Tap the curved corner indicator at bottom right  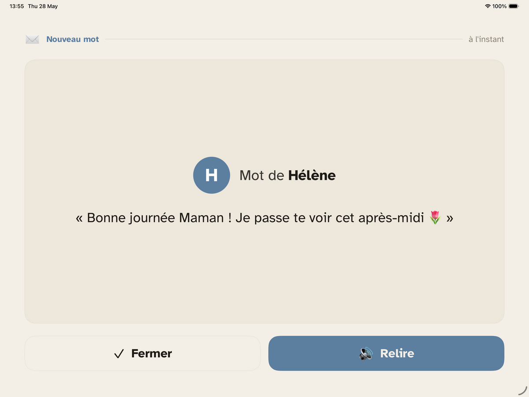522,390
